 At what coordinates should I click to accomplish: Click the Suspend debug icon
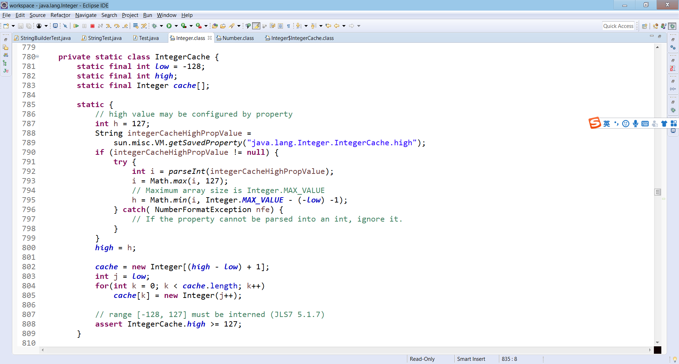[84, 26]
